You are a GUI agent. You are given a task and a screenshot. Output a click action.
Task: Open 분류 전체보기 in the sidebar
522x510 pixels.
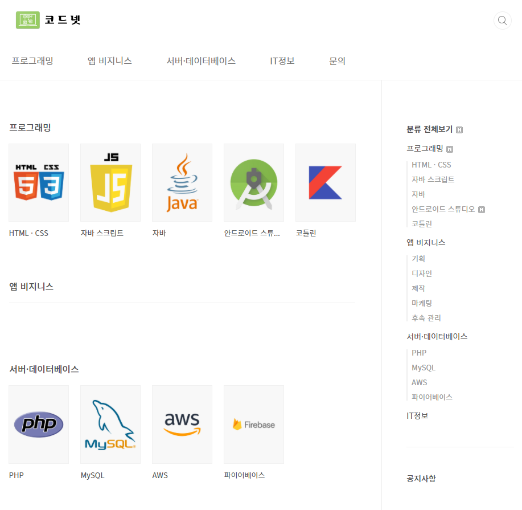click(429, 129)
